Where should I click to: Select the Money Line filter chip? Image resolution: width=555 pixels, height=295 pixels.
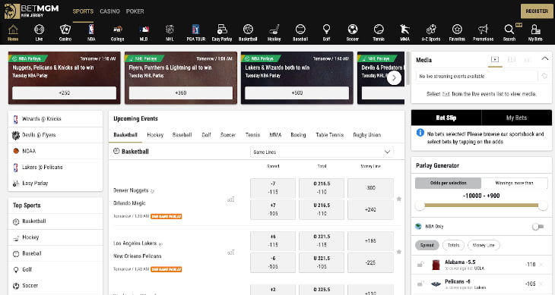(484, 245)
